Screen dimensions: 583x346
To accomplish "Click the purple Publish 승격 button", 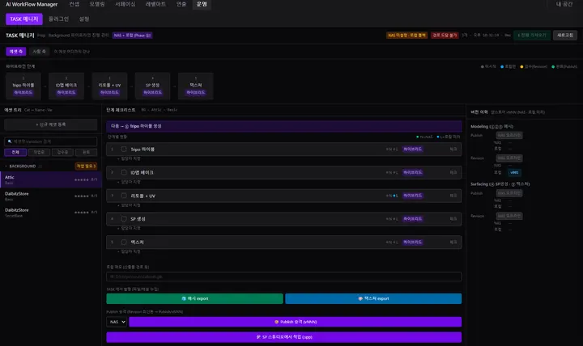I will pos(296,322).
